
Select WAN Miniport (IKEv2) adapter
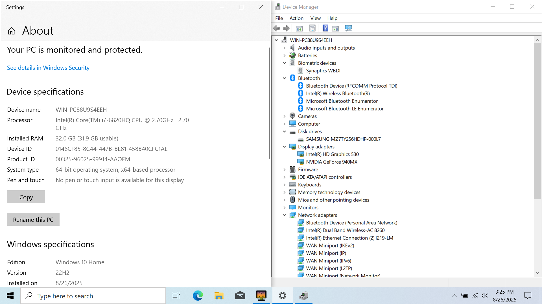tap(330, 245)
